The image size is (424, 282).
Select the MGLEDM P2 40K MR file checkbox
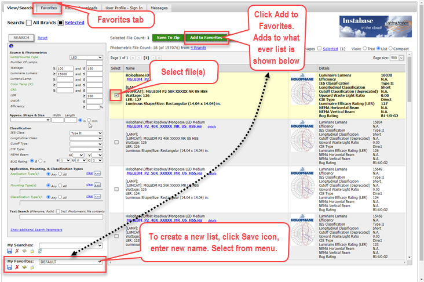click(116, 236)
